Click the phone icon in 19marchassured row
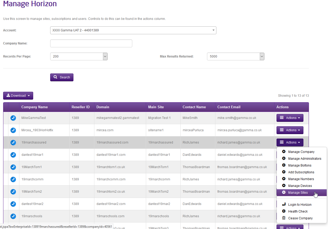Viewport: 328px width, 229px height. [x=13, y=142]
